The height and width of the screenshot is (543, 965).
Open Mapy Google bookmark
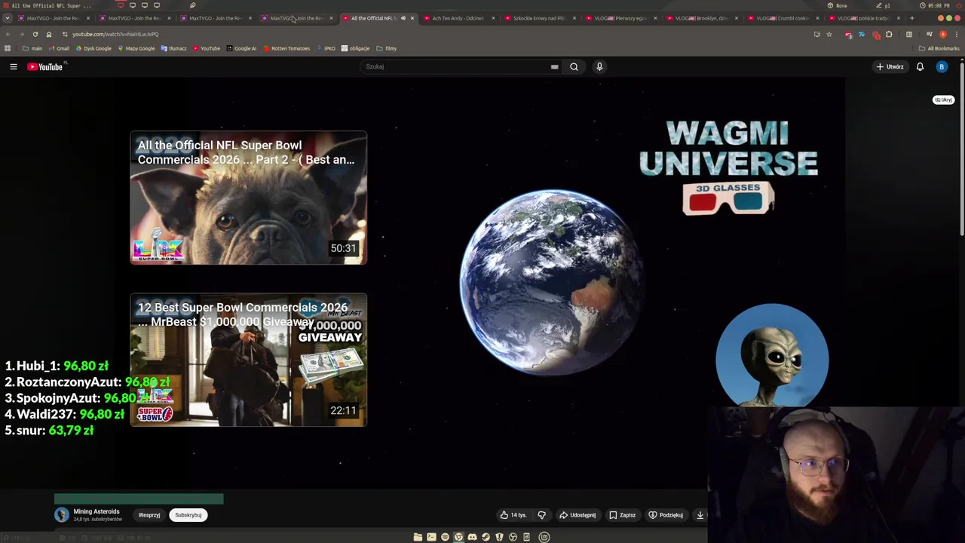[x=136, y=48]
